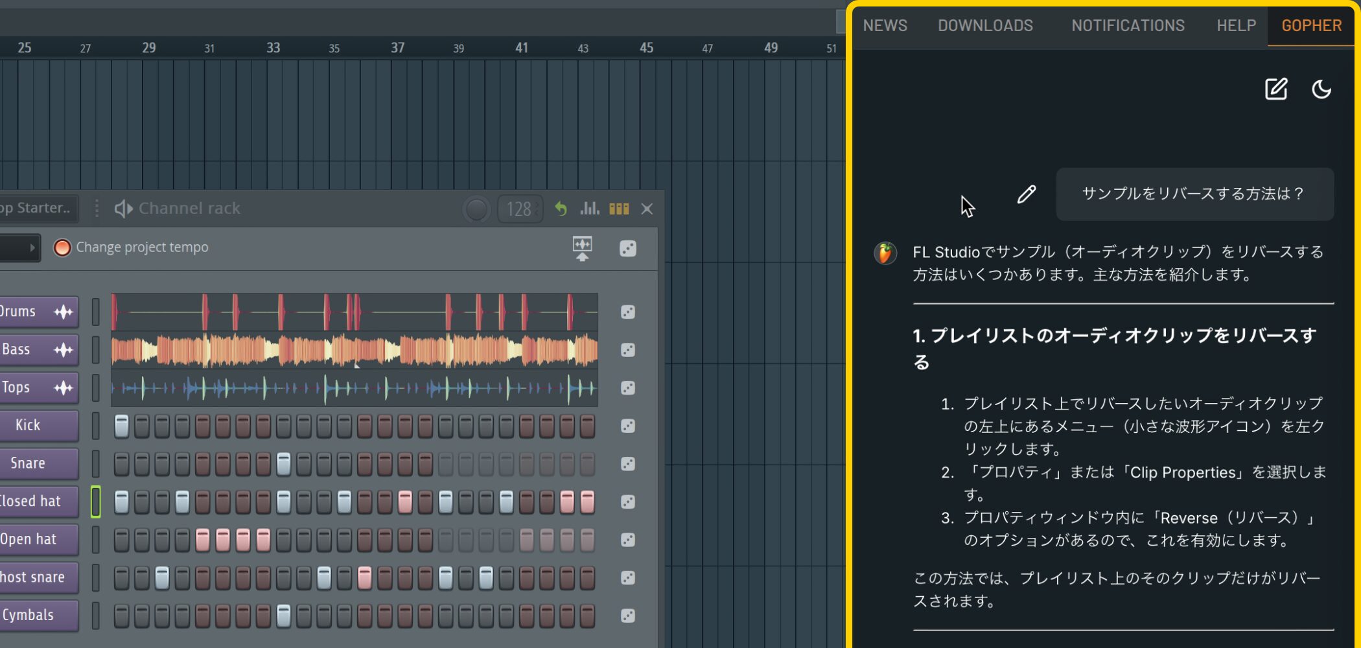Toggle the first lit Ghost snare step

pyautogui.click(x=162, y=577)
